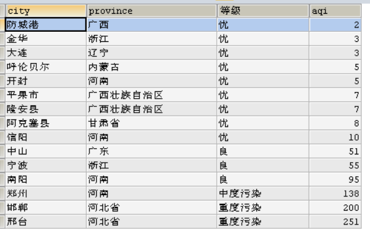Click the row selector beside 邢台
This screenshot has height=232, width=370.
tap(2, 221)
